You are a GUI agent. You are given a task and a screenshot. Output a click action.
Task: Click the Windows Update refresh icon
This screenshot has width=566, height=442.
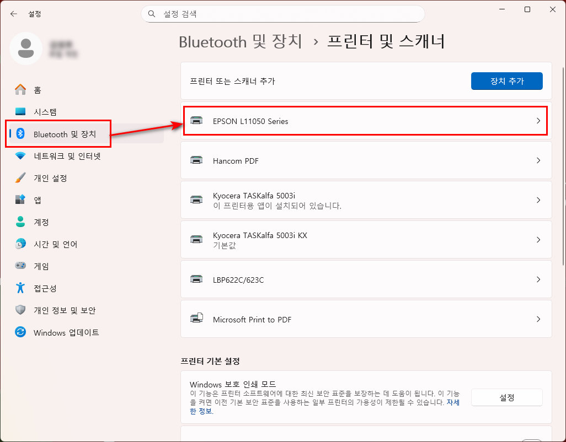click(x=20, y=332)
